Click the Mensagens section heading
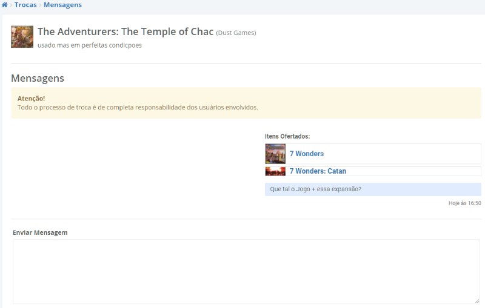This screenshot has height=308, width=485. point(38,78)
